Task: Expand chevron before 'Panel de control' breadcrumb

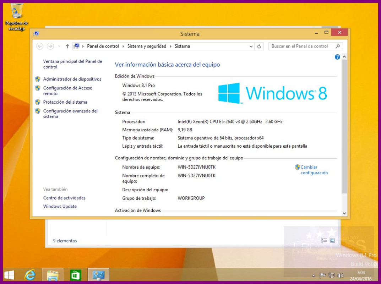Action: tap(83, 46)
